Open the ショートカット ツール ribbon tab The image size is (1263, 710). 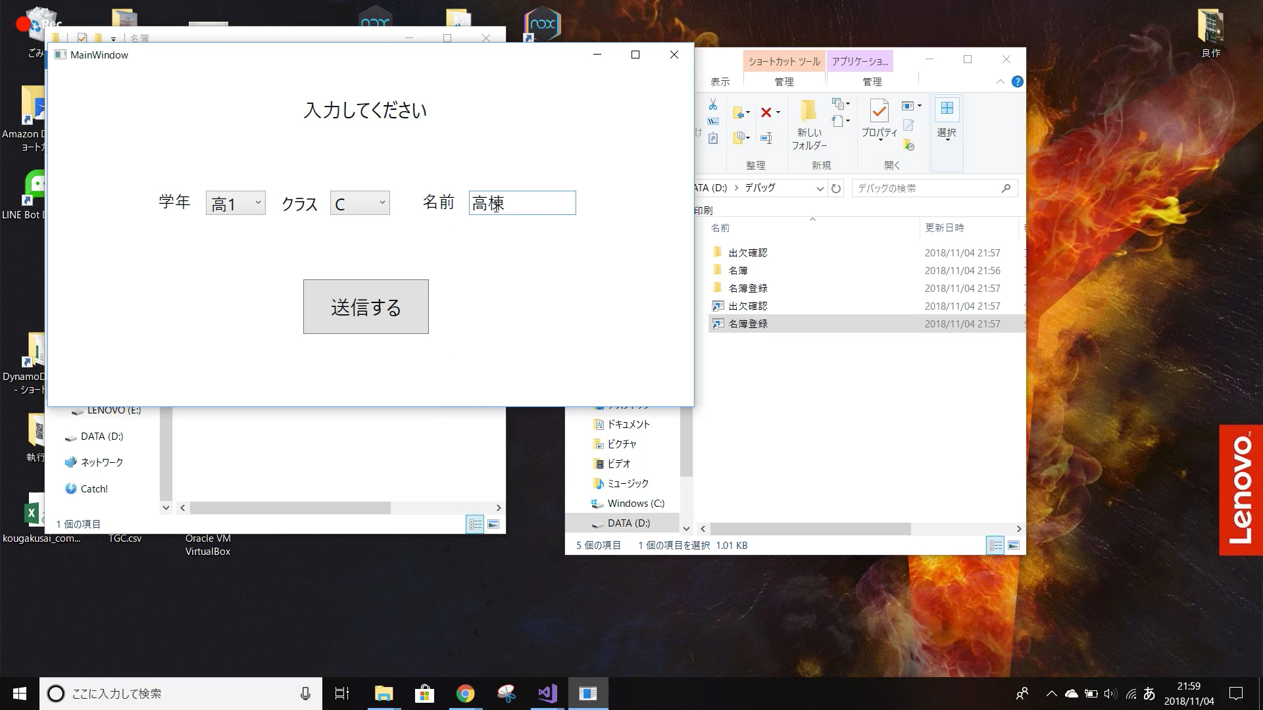pos(784,61)
